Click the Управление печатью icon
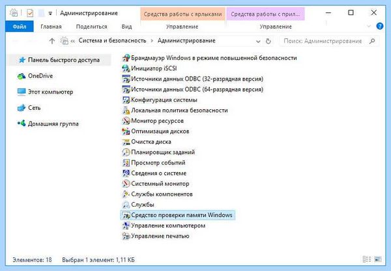The width and height of the screenshot is (391, 271). point(126,236)
